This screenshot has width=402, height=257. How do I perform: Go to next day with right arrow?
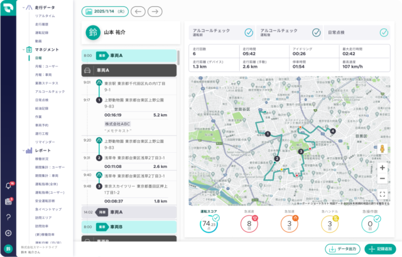[155, 11]
